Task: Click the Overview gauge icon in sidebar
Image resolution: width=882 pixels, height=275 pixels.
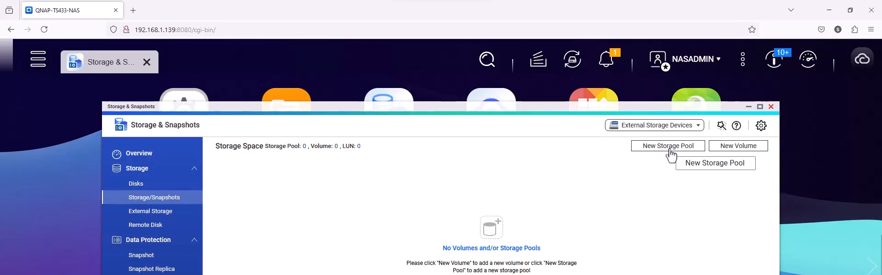Action: coord(117,154)
